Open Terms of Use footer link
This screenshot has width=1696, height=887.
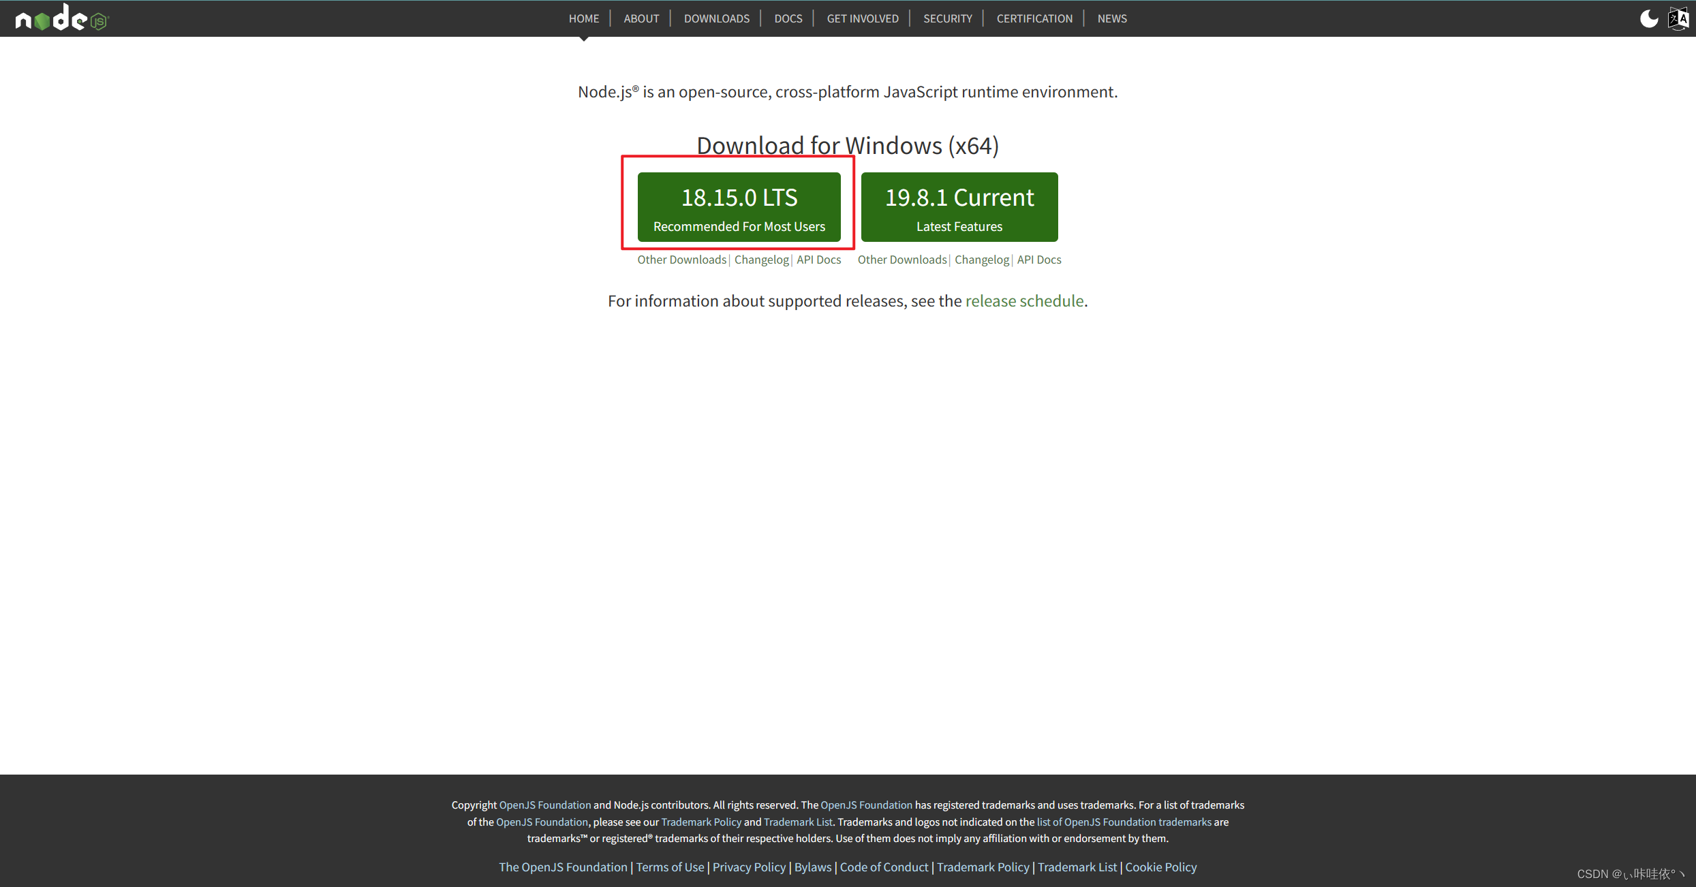click(x=670, y=867)
